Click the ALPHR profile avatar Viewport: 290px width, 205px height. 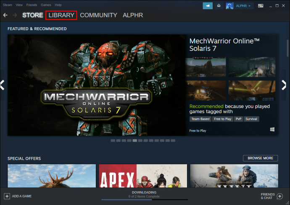point(229,6)
